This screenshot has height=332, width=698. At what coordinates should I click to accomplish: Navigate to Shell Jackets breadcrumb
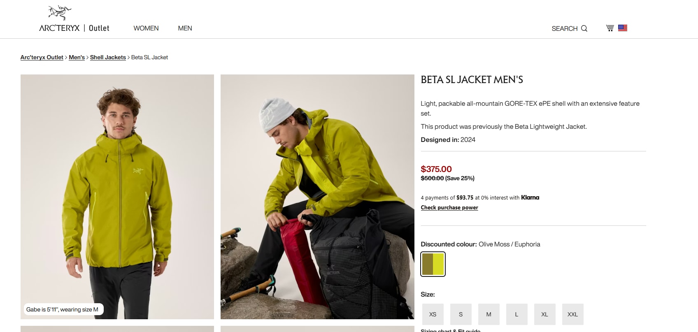[x=108, y=58]
